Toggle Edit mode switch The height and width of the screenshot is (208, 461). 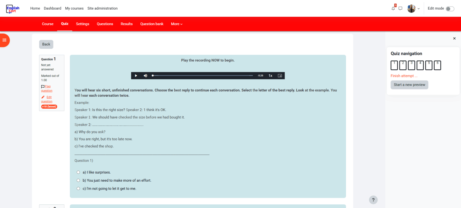point(450,9)
